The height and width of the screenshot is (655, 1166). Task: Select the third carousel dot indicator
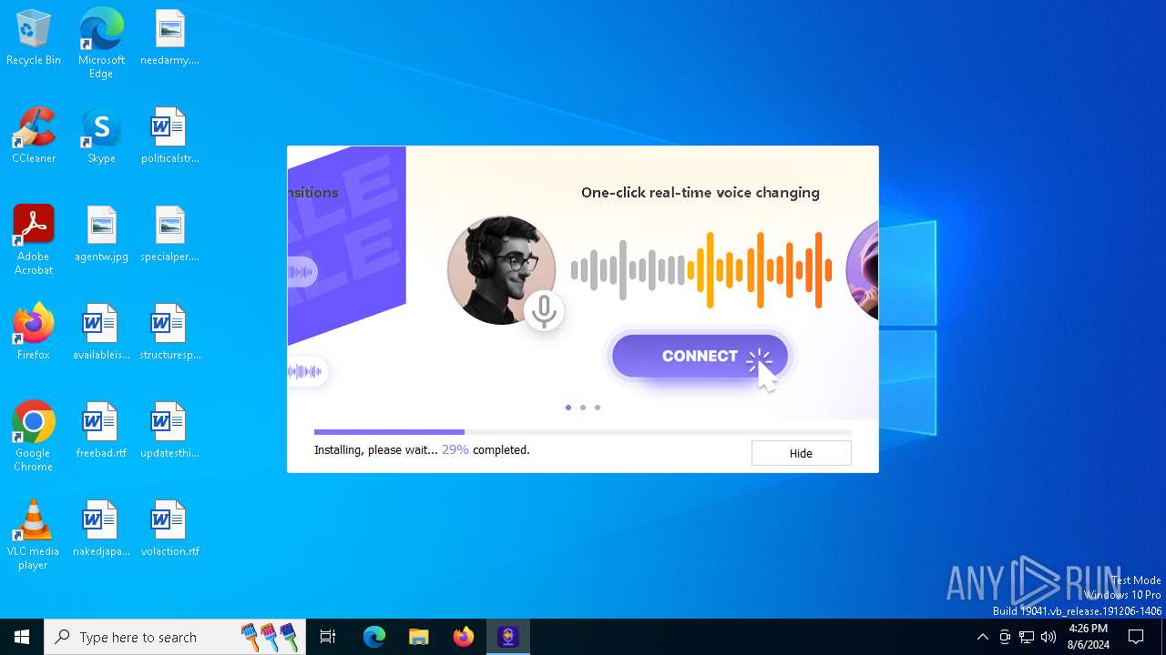[598, 408]
